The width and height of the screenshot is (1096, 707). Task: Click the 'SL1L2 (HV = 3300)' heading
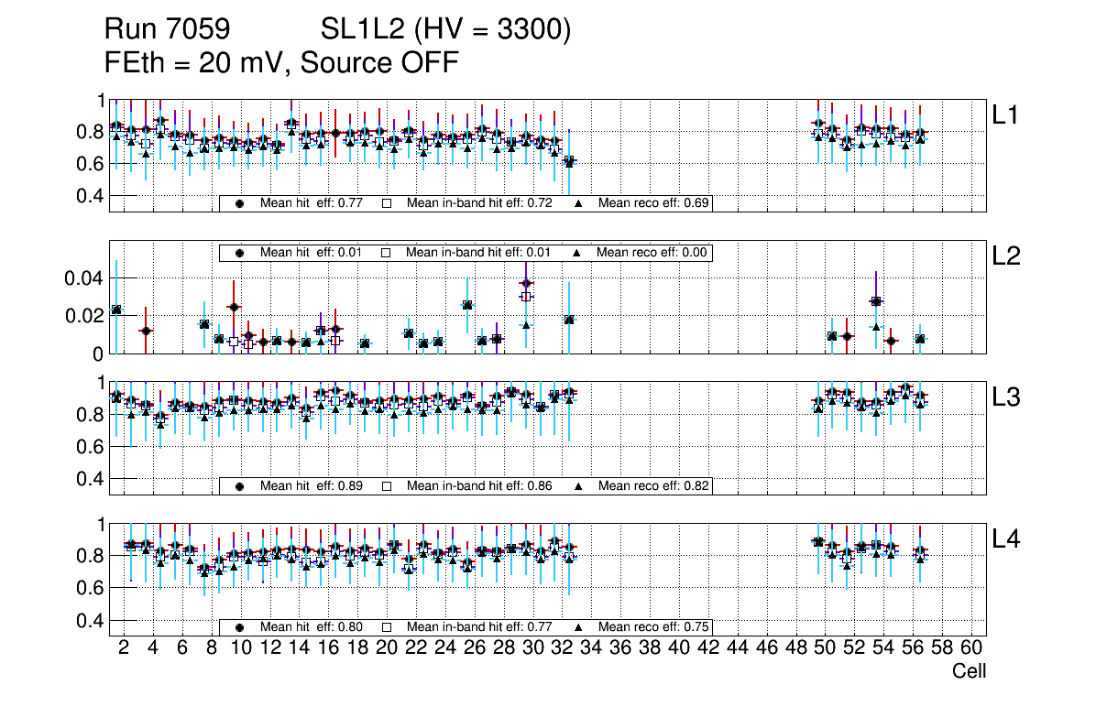tap(445, 30)
